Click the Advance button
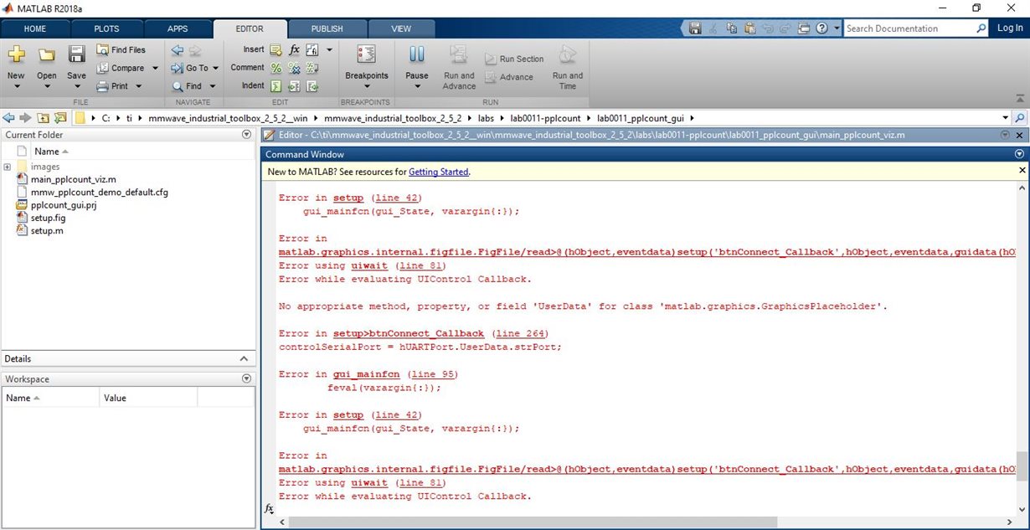This screenshot has width=1030, height=530. click(x=509, y=77)
